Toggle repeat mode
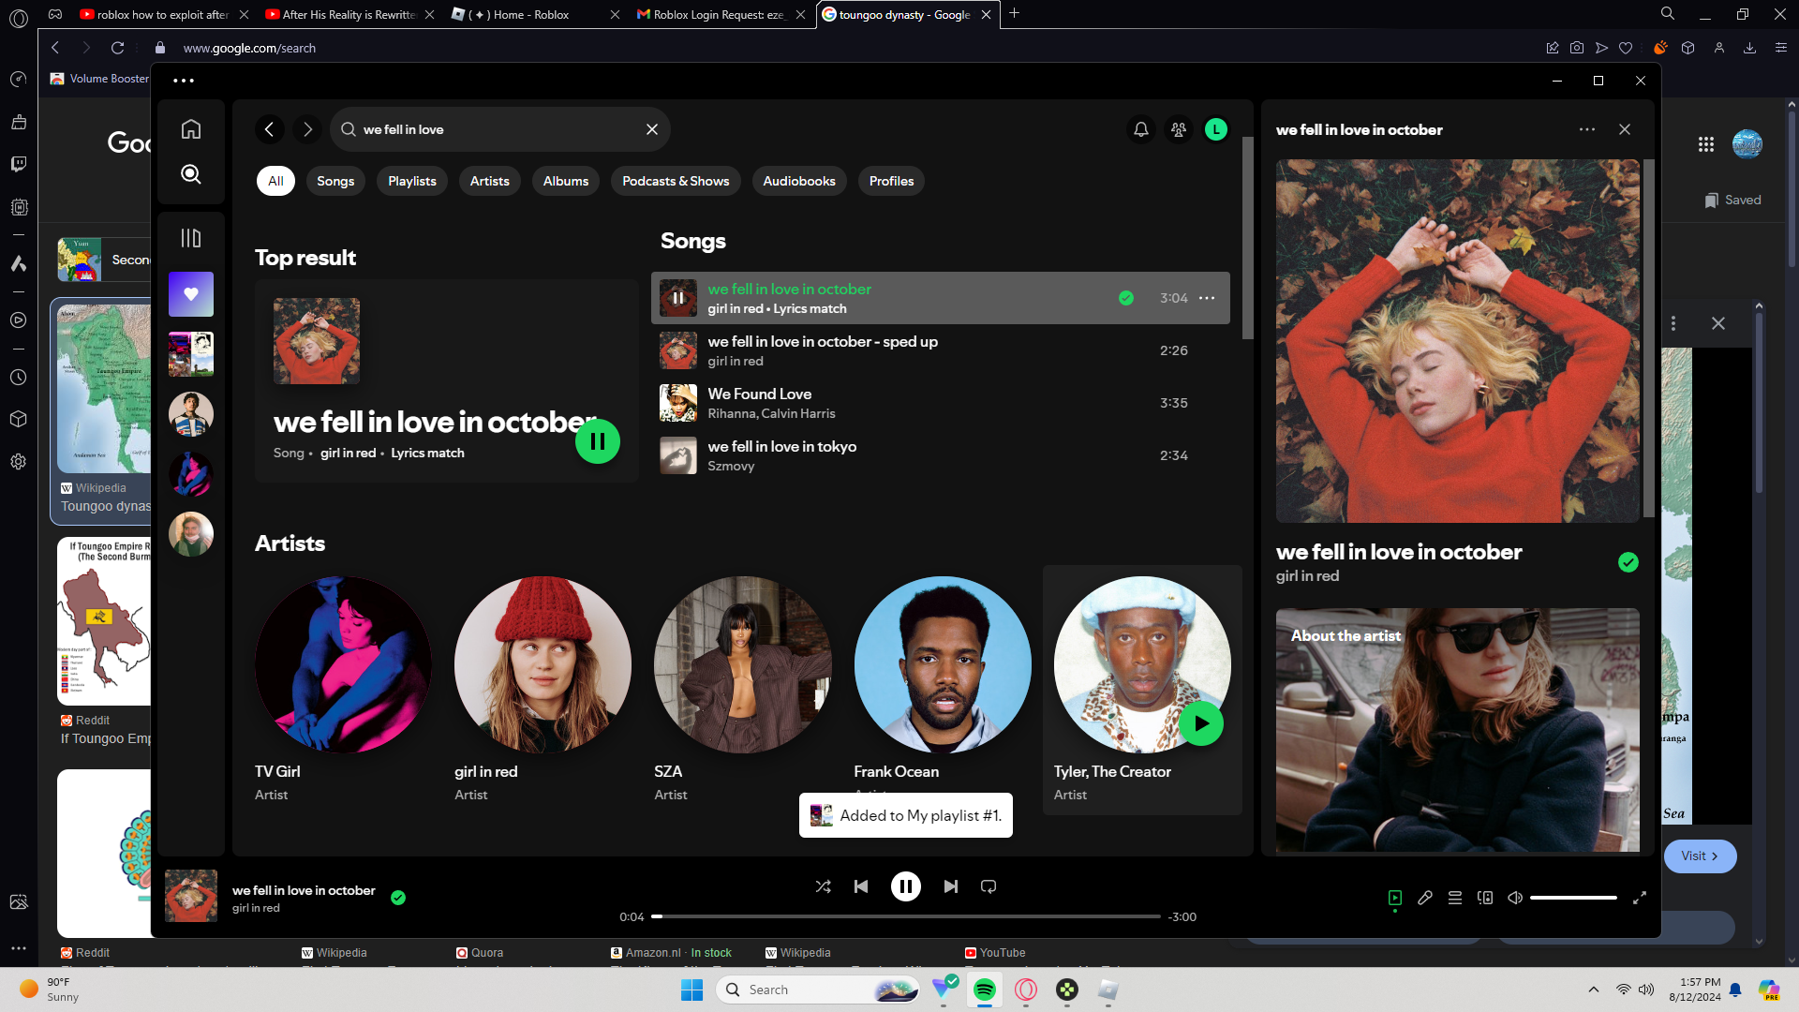This screenshot has width=1799, height=1012. tap(989, 886)
